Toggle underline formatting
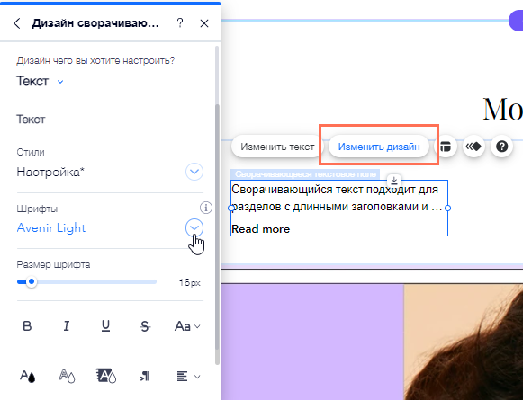Image resolution: width=523 pixels, height=400 pixels. (x=105, y=325)
